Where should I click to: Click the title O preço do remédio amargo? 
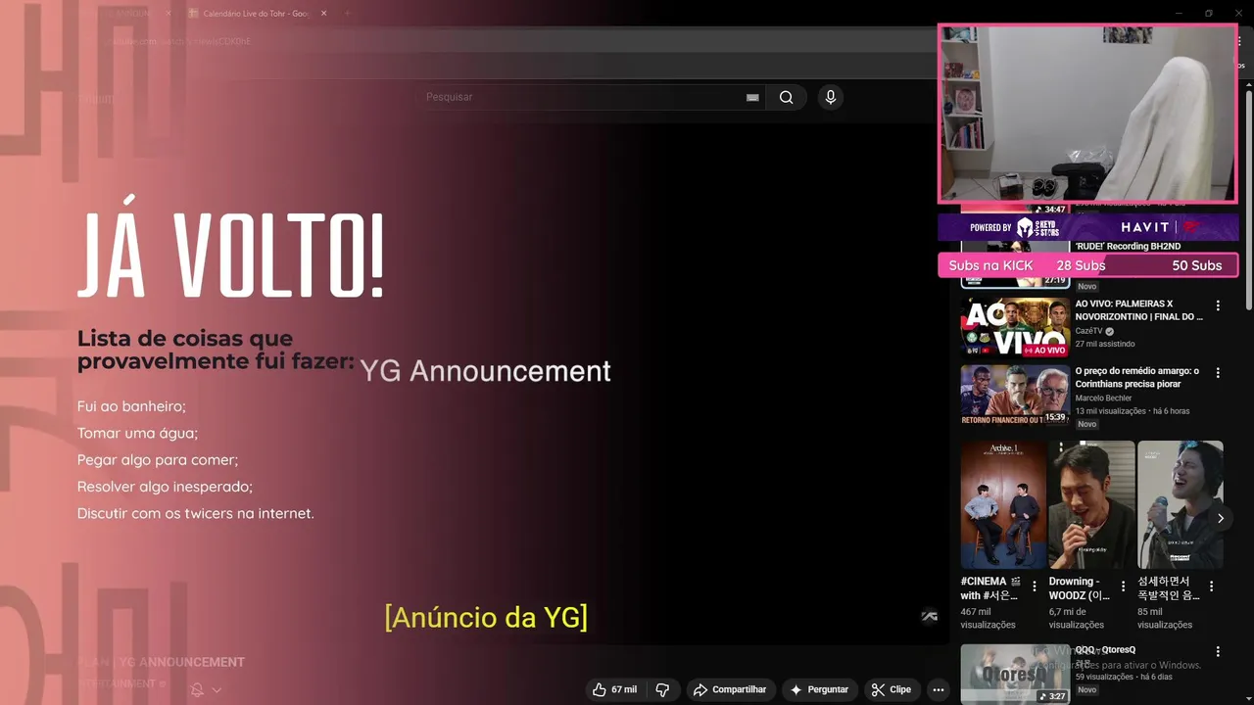pyautogui.click(x=1137, y=378)
